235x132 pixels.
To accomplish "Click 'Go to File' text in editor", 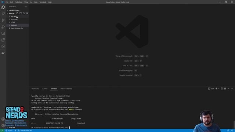I will [x=128, y=61].
